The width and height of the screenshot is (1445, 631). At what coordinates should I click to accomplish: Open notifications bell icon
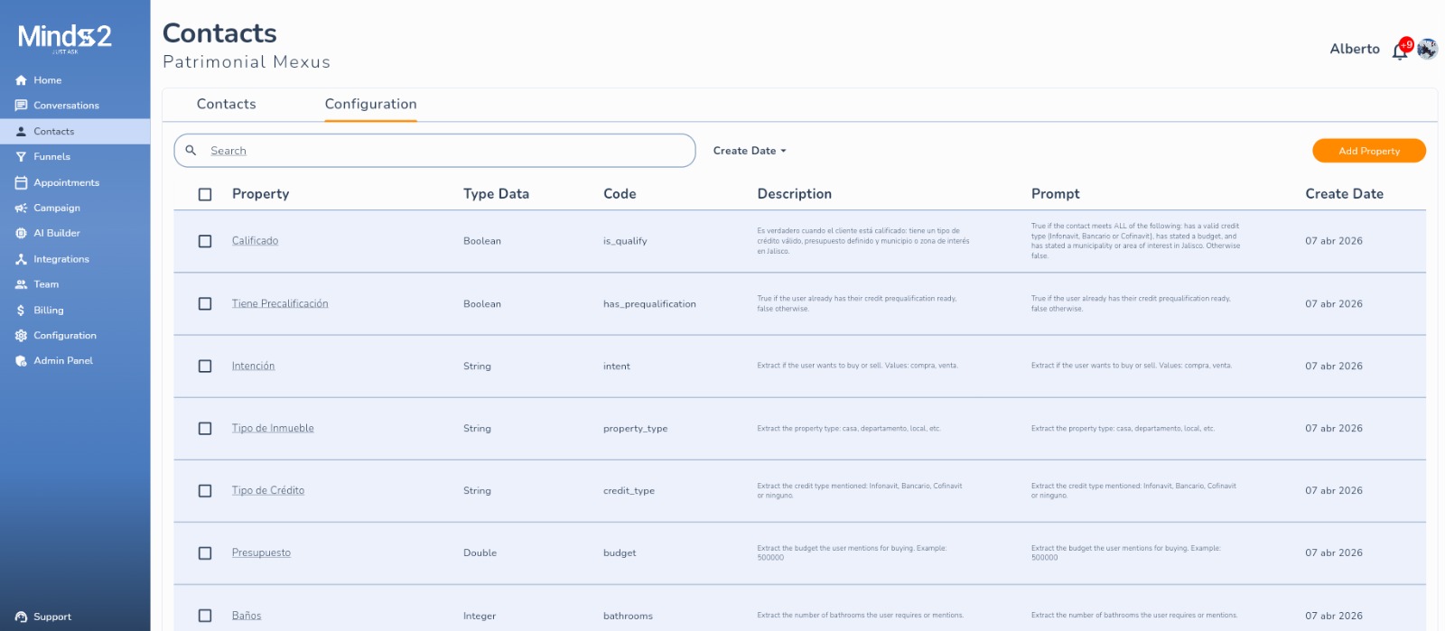[1399, 51]
